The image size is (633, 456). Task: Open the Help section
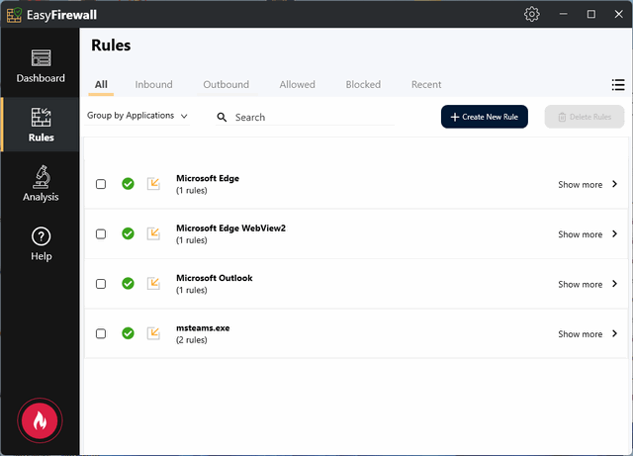(x=41, y=244)
